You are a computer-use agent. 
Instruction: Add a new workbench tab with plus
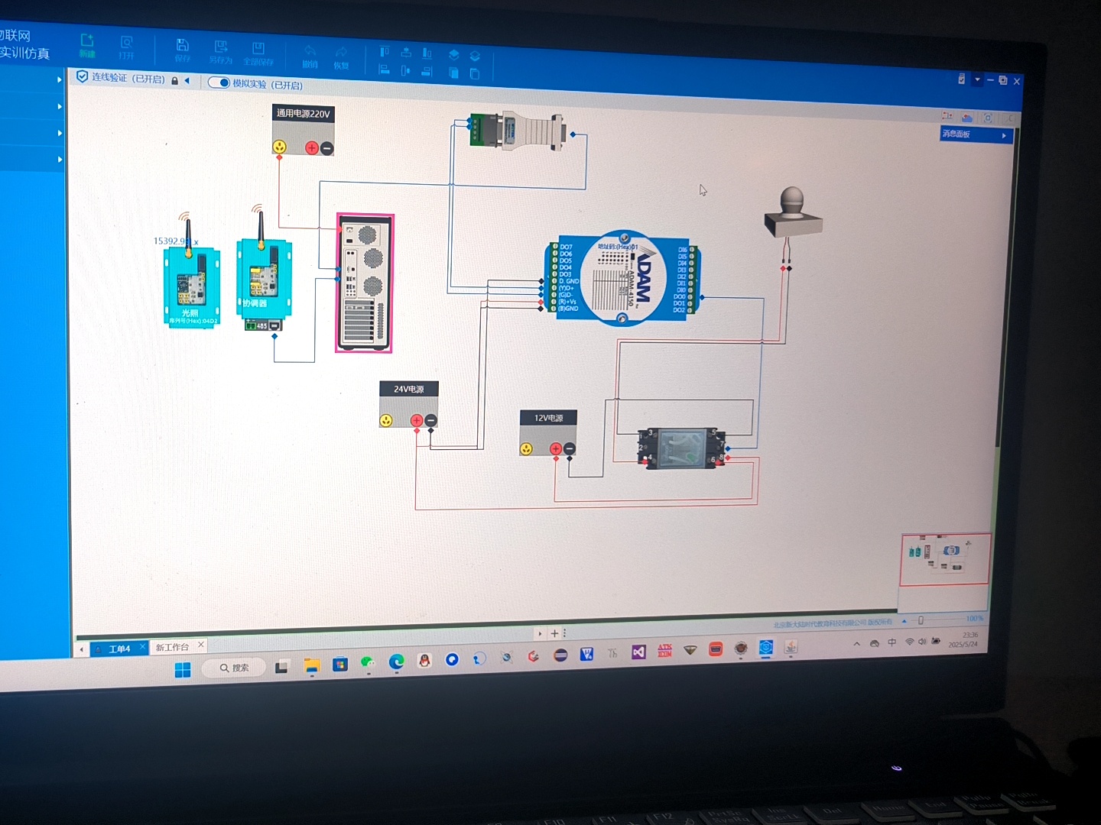pyautogui.click(x=555, y=633)
